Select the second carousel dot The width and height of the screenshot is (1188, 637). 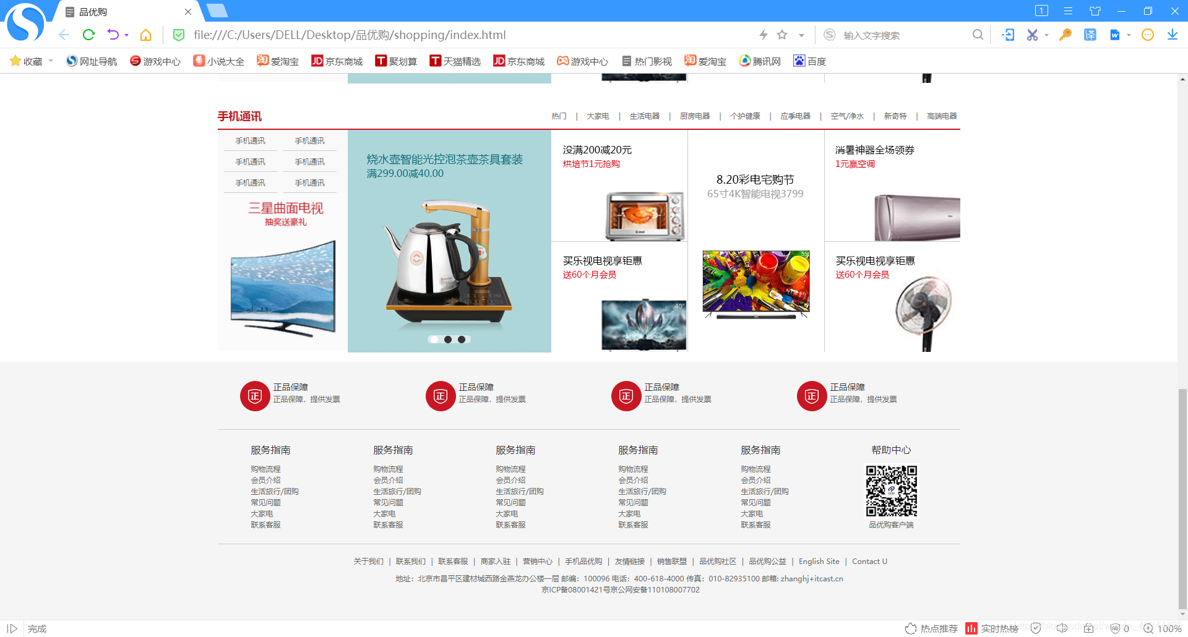[x=448, y=339]
